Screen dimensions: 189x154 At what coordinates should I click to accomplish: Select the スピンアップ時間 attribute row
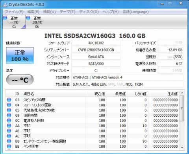pos(93,100)
